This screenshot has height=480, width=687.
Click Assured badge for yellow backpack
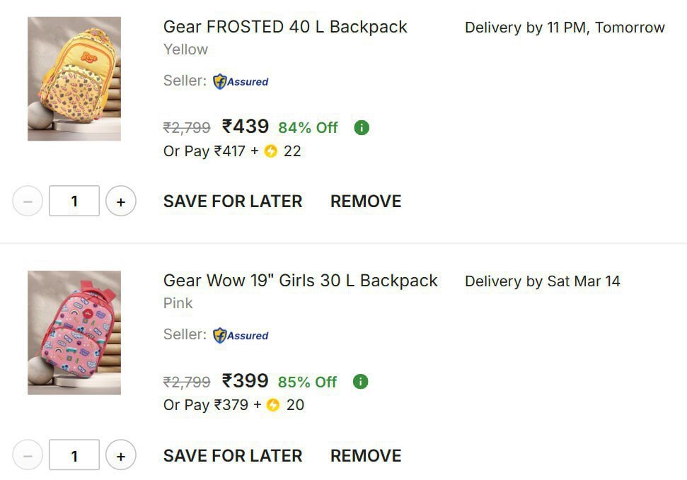coord(241,81)
